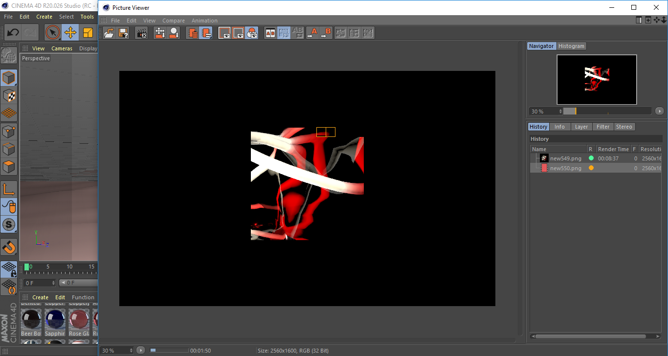Click the Name column header
Image resolution: width=668 pixels, height=356 pixels.
(558, 149)
